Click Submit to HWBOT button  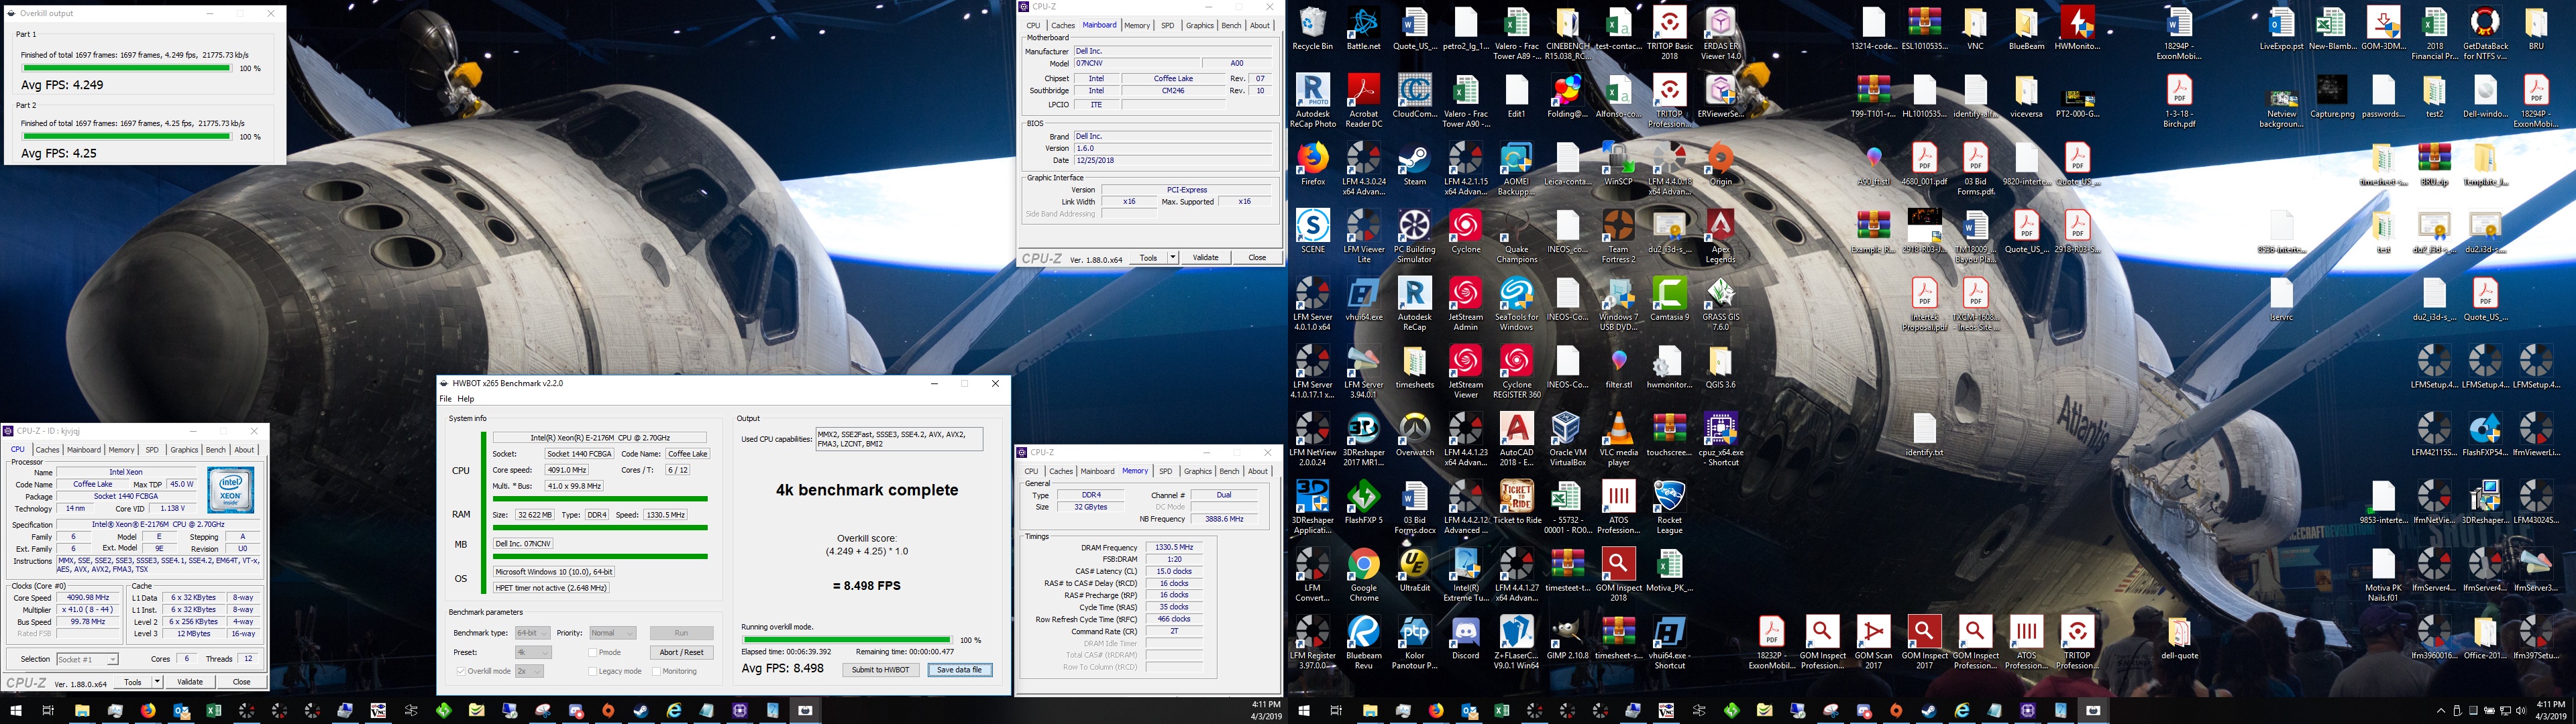coord(880,670)
